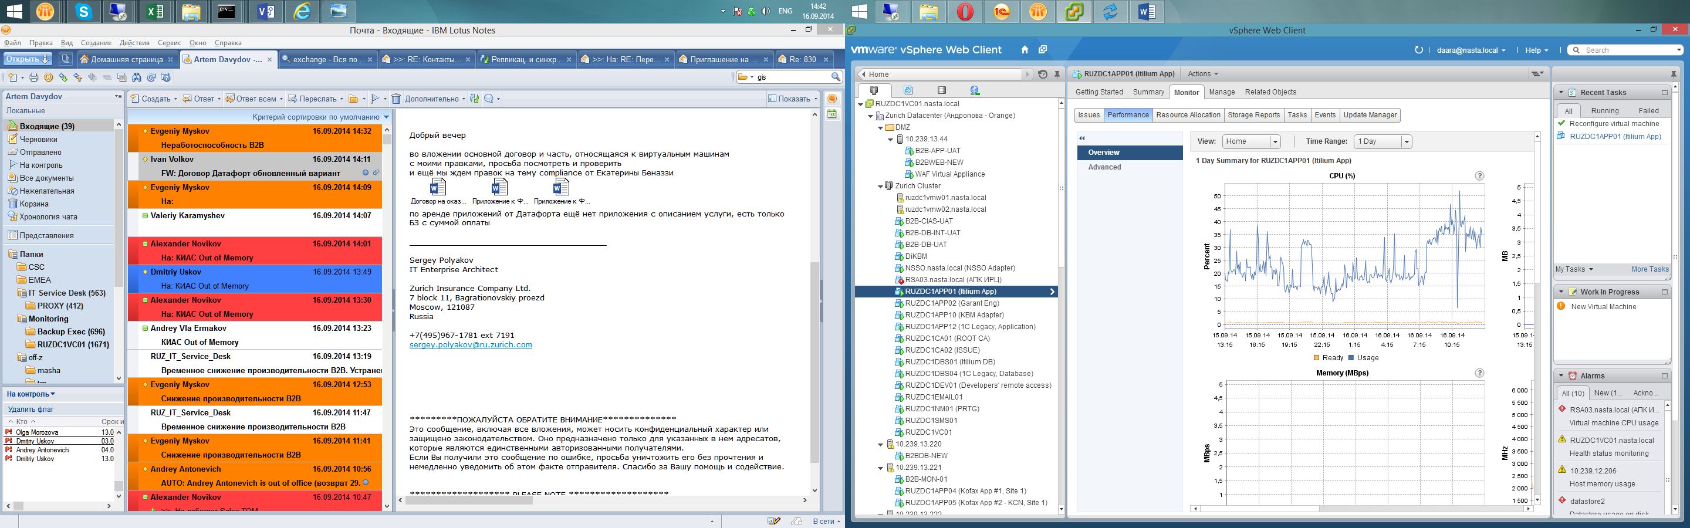Open the Help dropdown in vSphere
Viewport: 1690px width, 528px height.
pyautogui.click(x=1536, y=50)
